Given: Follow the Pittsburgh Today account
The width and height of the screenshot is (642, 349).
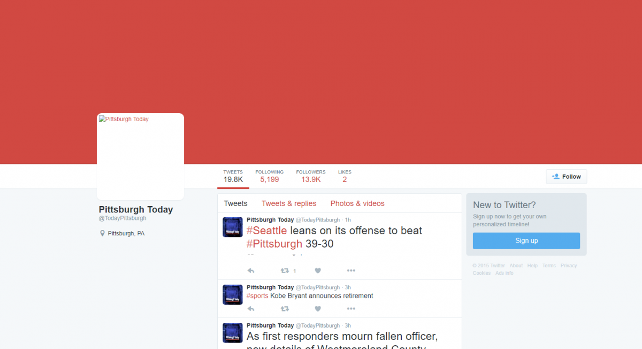Looking at the screenshot, I should click(567, 177).
